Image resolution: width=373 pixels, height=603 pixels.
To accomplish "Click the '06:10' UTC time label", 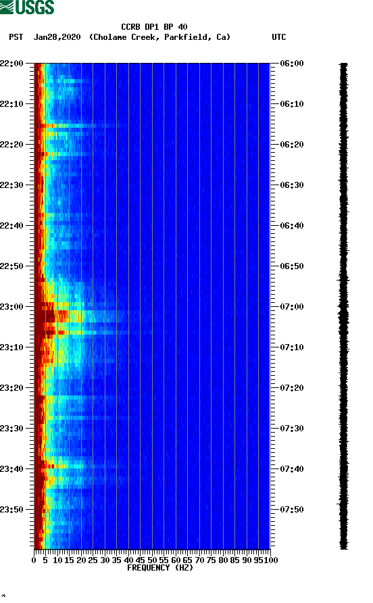I will pyautogui.click(x=292, y=104).
